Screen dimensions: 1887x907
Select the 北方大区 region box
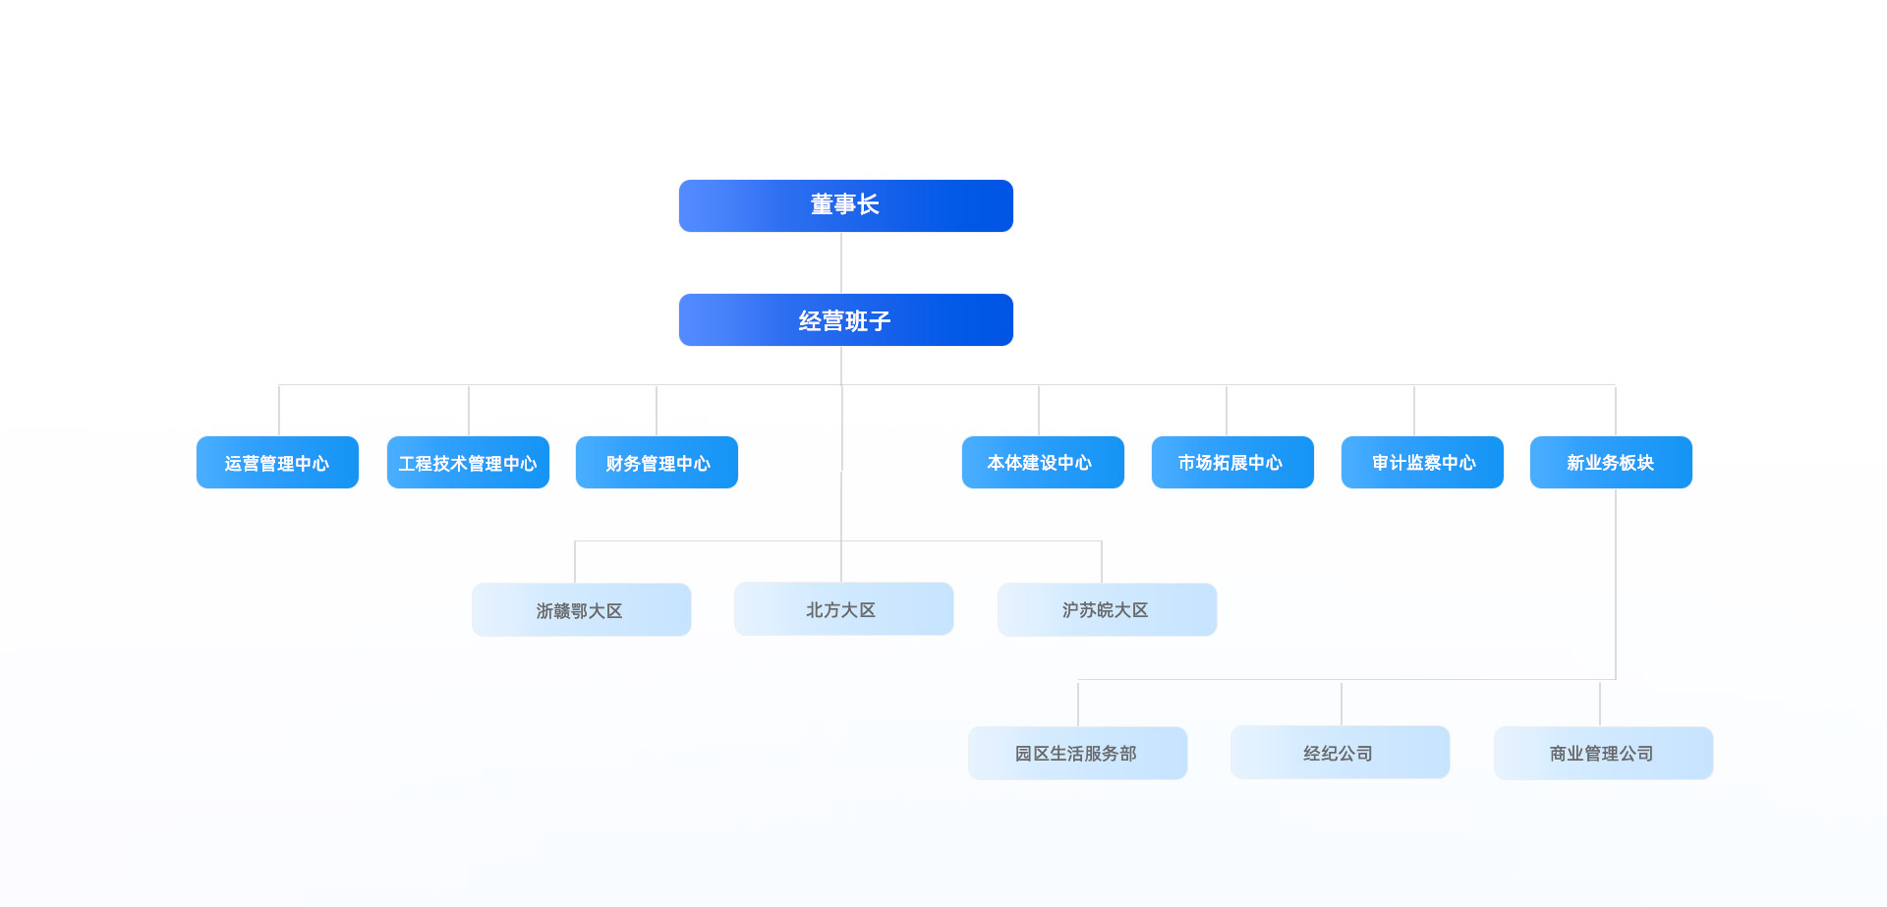click(843, 608)
